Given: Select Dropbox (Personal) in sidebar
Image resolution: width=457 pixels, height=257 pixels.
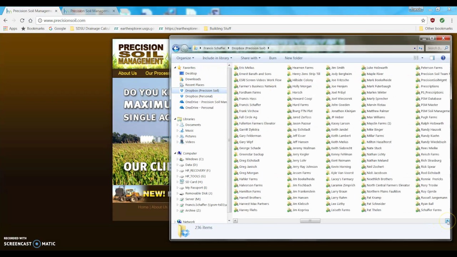Looking at the screenshot, I should click(x=196, y=96).
